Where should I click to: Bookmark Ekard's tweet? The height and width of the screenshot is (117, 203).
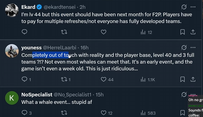coord(182,32)
